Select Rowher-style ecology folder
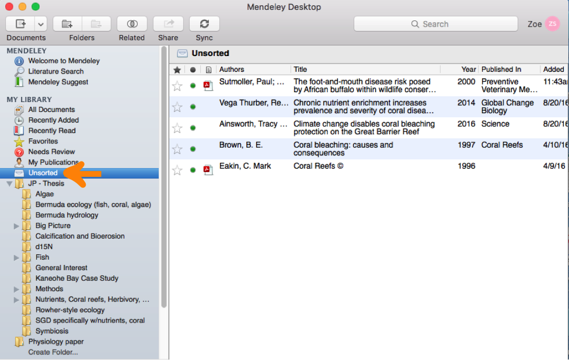Viewport: 569px width, 360px height. [x=70, y=310]
